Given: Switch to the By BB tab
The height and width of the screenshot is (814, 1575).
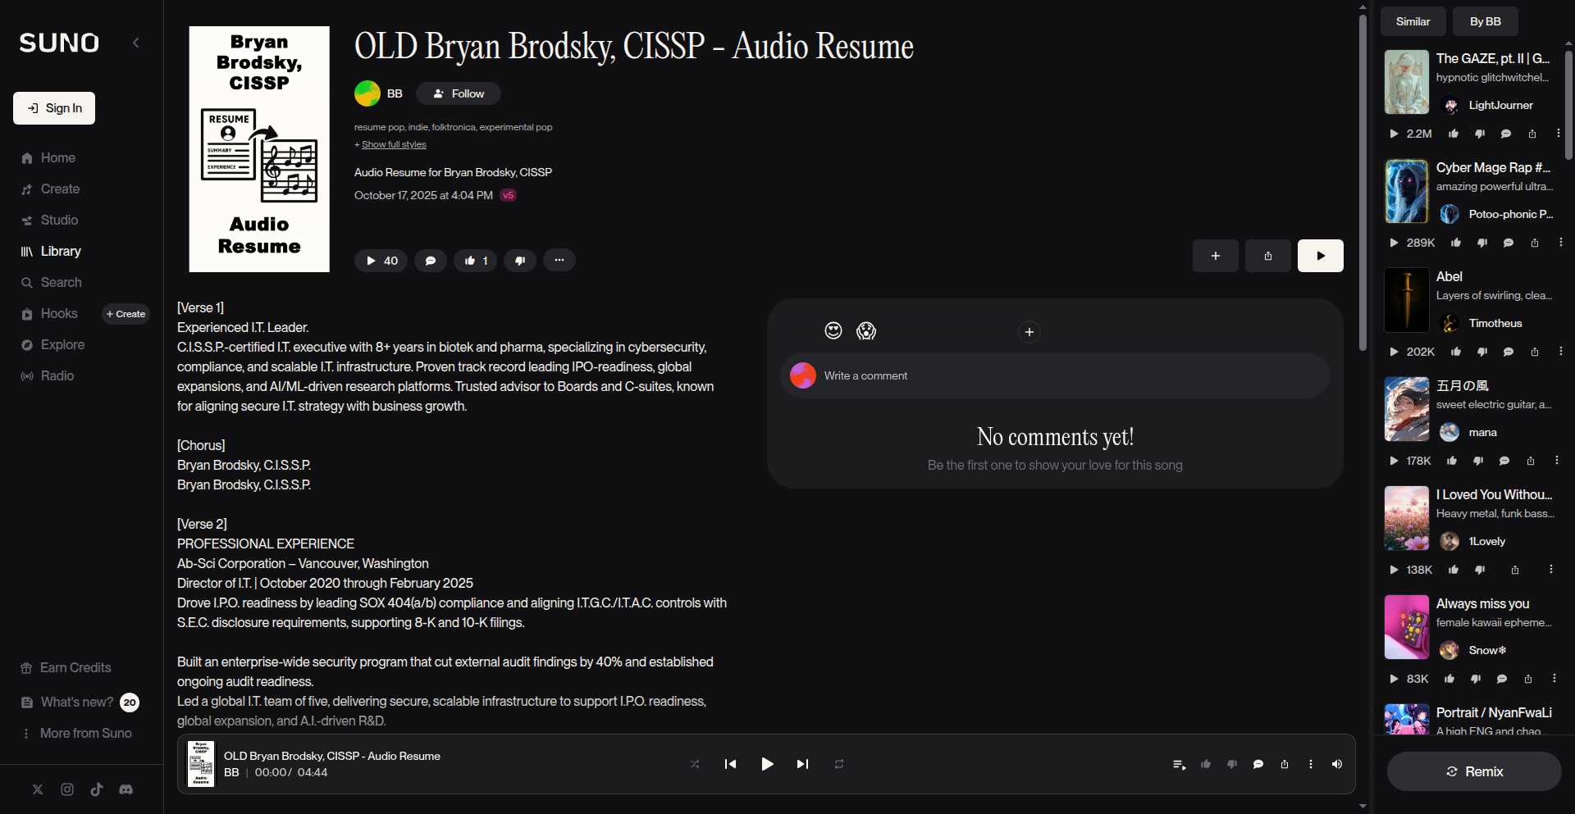Looking at the screenshot, I should click(1485, 21).
